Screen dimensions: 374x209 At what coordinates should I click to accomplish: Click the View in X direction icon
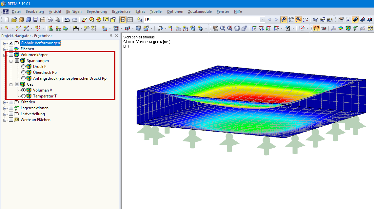(x=254, y=28)
